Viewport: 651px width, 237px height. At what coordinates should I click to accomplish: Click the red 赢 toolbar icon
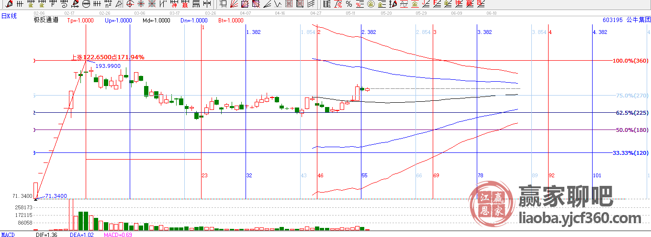(x=185, y=4)
